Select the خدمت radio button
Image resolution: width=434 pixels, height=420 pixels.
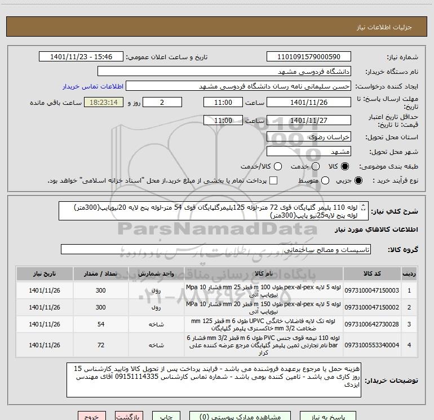[316, 166]
